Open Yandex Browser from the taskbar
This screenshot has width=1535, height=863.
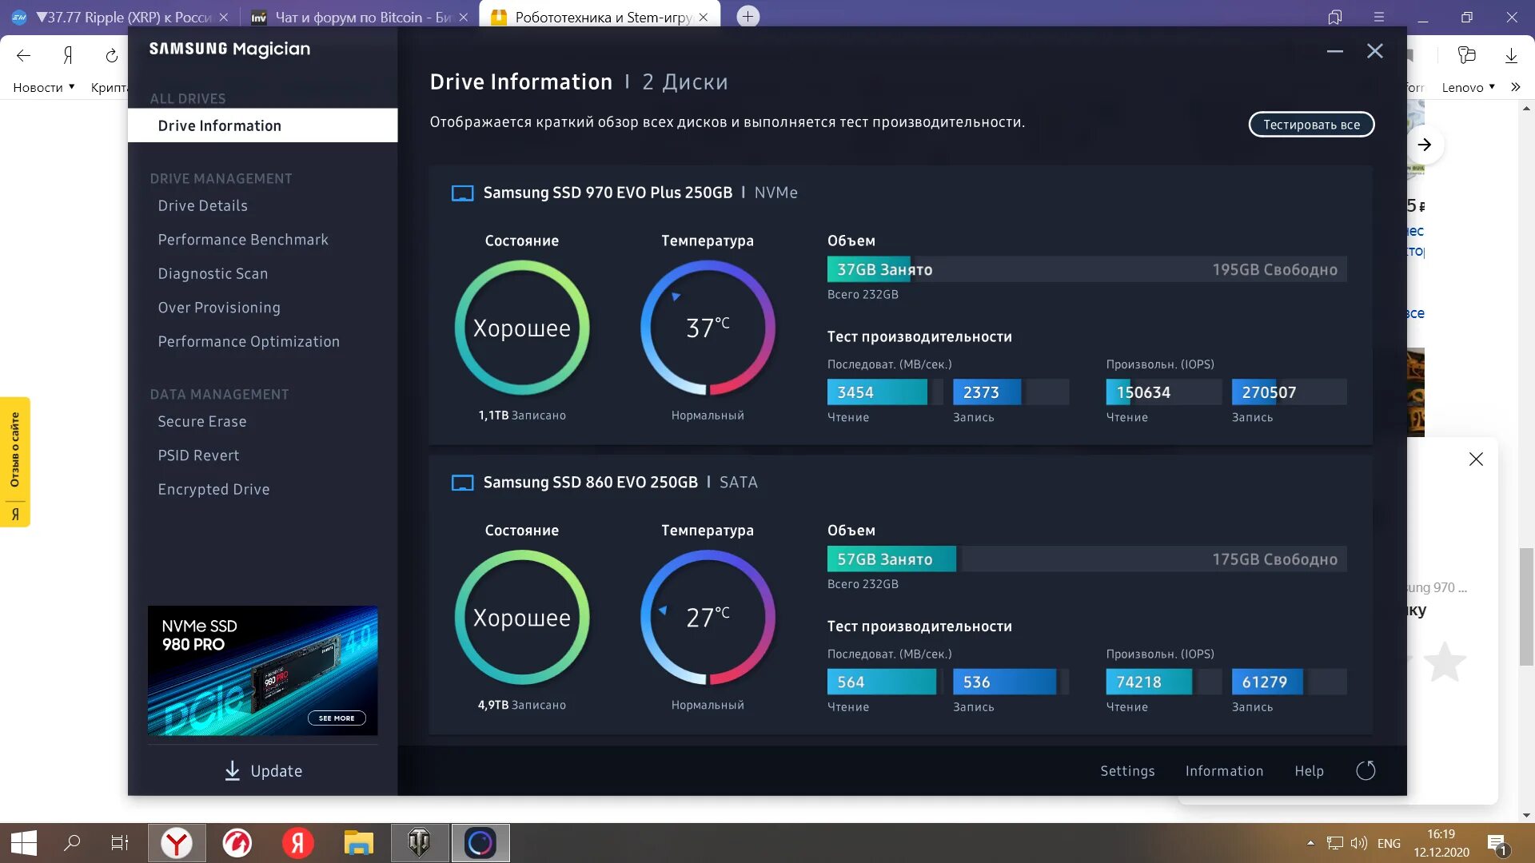[177, 842]
